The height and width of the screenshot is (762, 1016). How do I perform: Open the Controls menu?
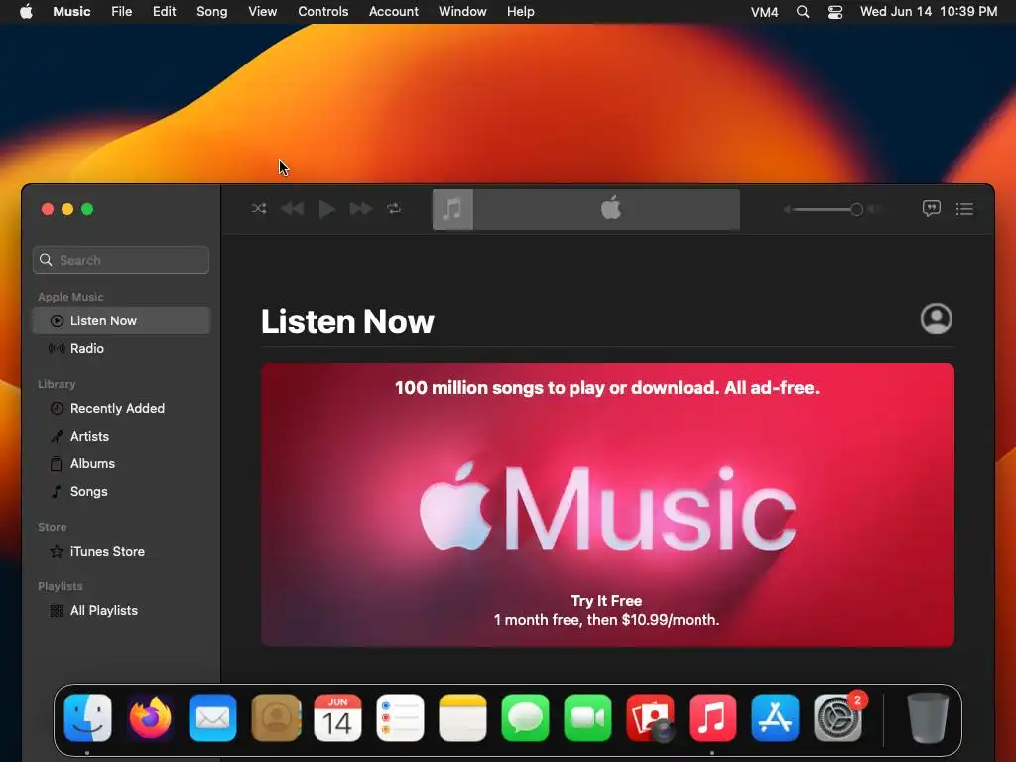323,12
